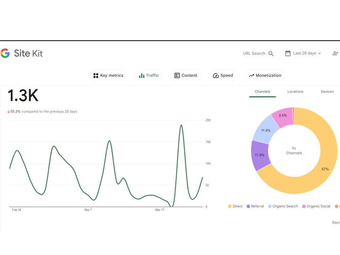Click the Speed gauge icon
Viewport: 340px width, 255px height.
(216, 75)
